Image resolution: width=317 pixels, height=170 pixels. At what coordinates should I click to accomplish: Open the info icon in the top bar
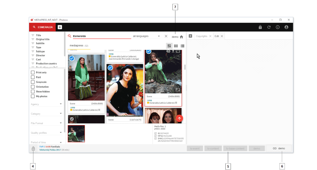click(x=278, y=27)
